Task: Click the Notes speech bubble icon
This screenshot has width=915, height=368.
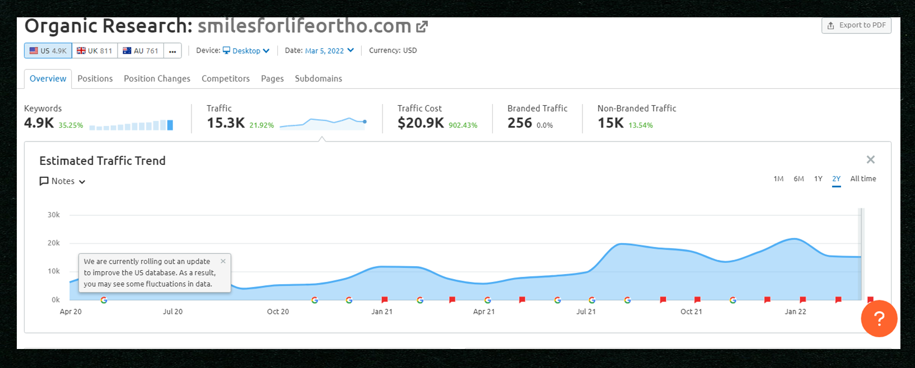Action: pos(44,181)
